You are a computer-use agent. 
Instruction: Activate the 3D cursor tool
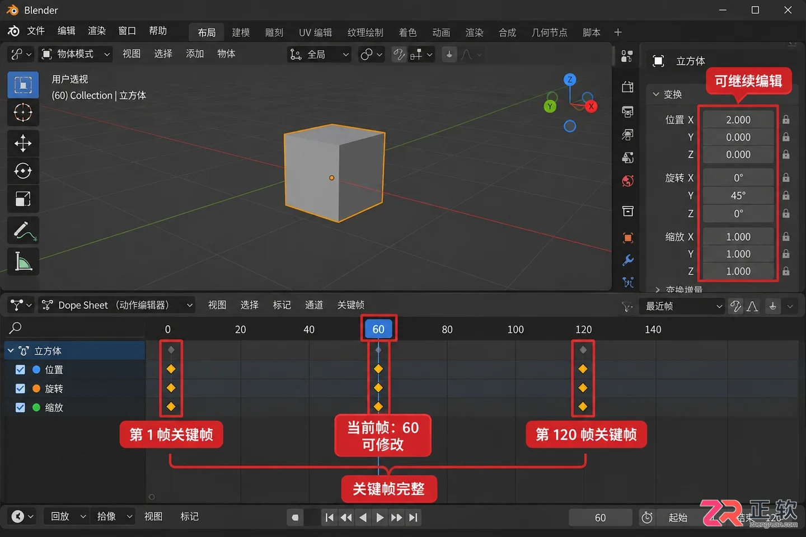(23, 113)
